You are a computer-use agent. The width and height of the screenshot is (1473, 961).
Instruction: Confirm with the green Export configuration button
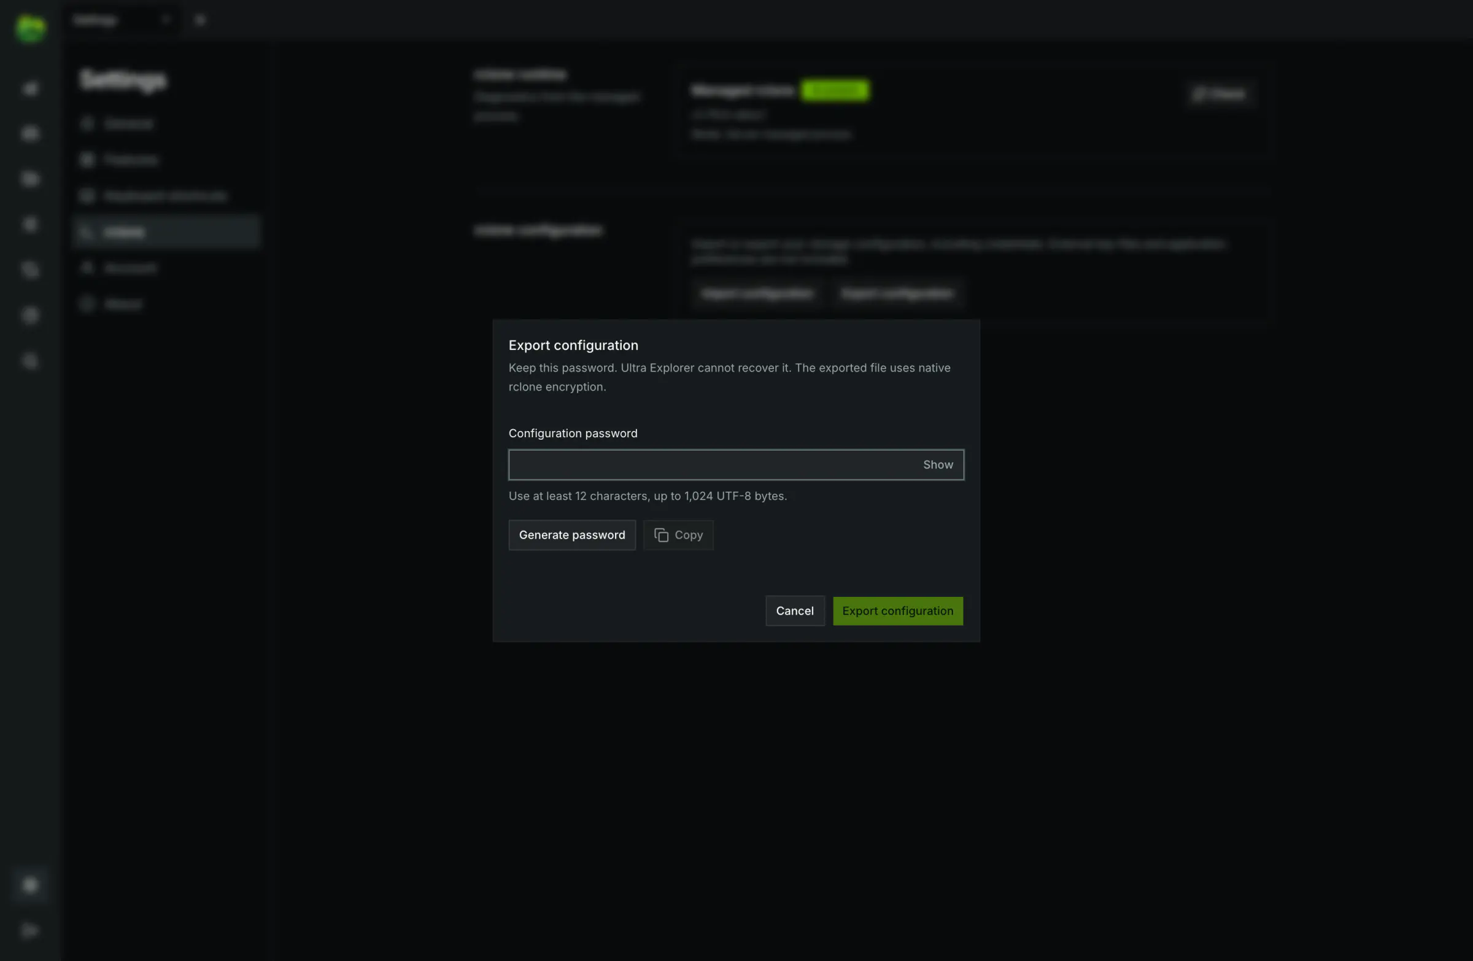tap(897, 611)
